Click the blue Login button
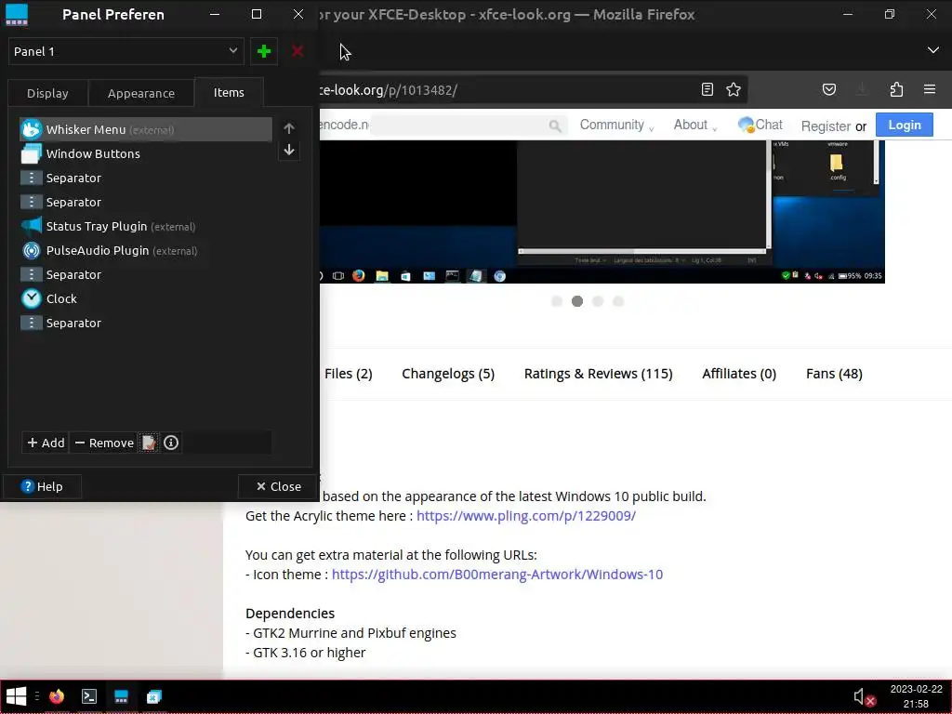952x714 pixels. [x=904, y=126]
